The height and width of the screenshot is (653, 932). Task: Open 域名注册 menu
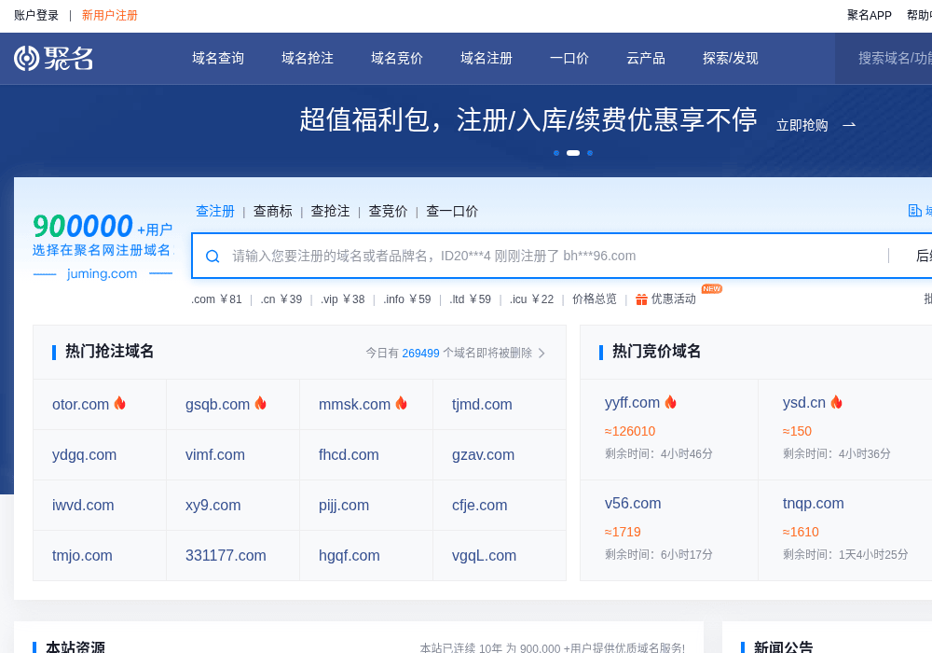click(x=487, y=58)
